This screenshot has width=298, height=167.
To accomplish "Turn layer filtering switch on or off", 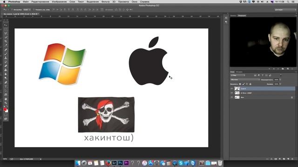I will (281, 75).
